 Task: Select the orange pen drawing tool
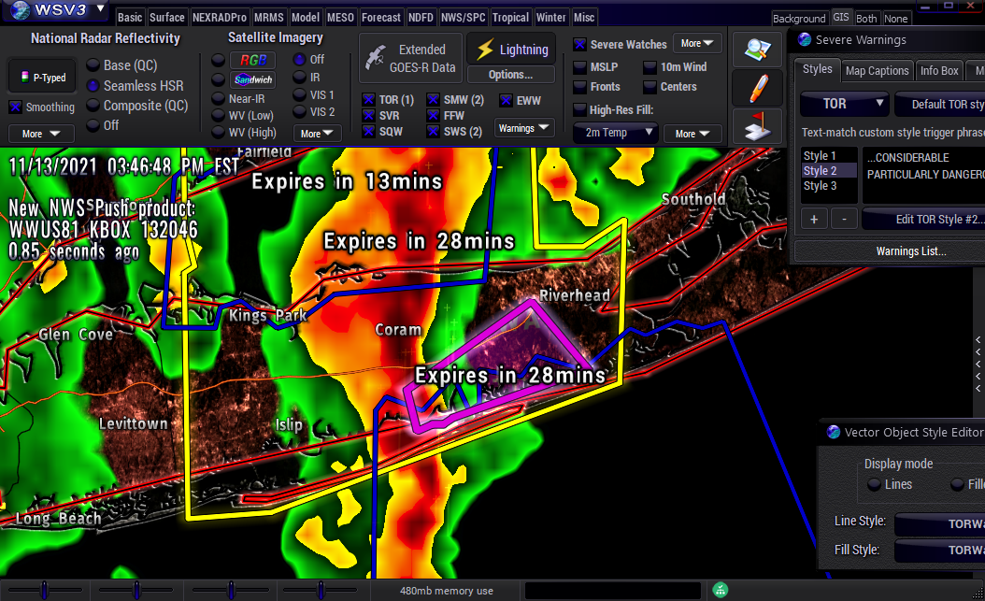pos(757,88)
